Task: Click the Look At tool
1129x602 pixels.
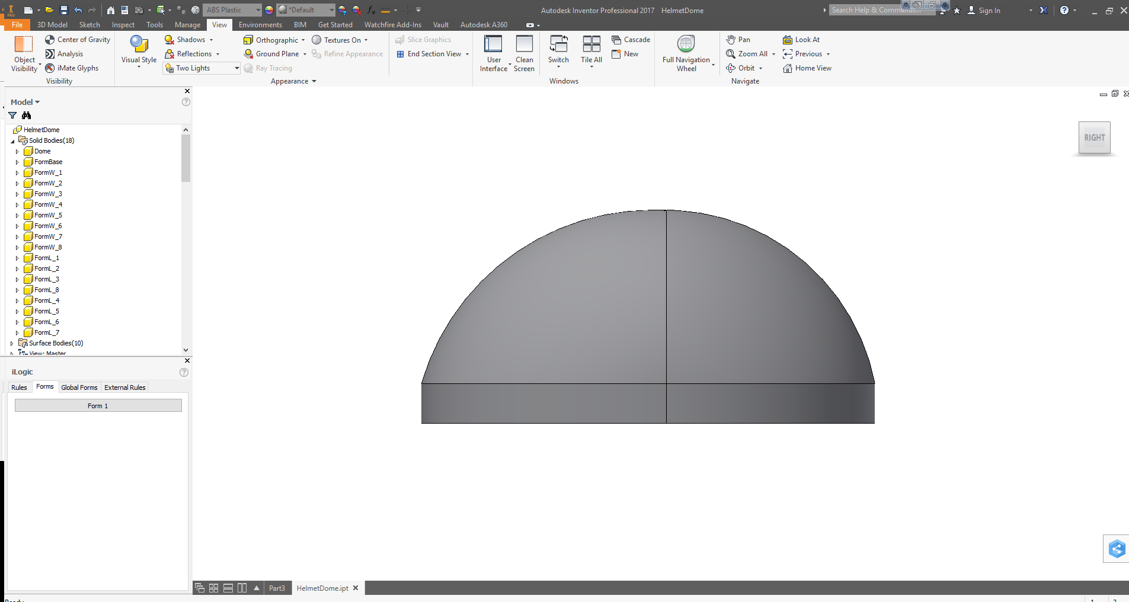Action: click(801, 40)
